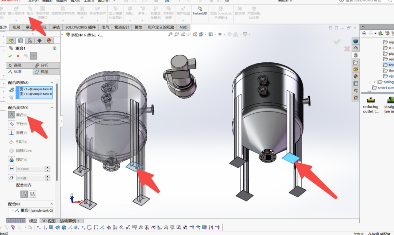Image resolution: width=394 pixels, height=235 pixels.
Task: Open the 布局 ribbon tab
Action: point(16,27)
